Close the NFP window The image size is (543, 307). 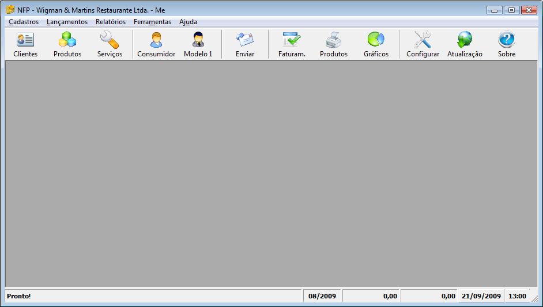coord(529,10)
